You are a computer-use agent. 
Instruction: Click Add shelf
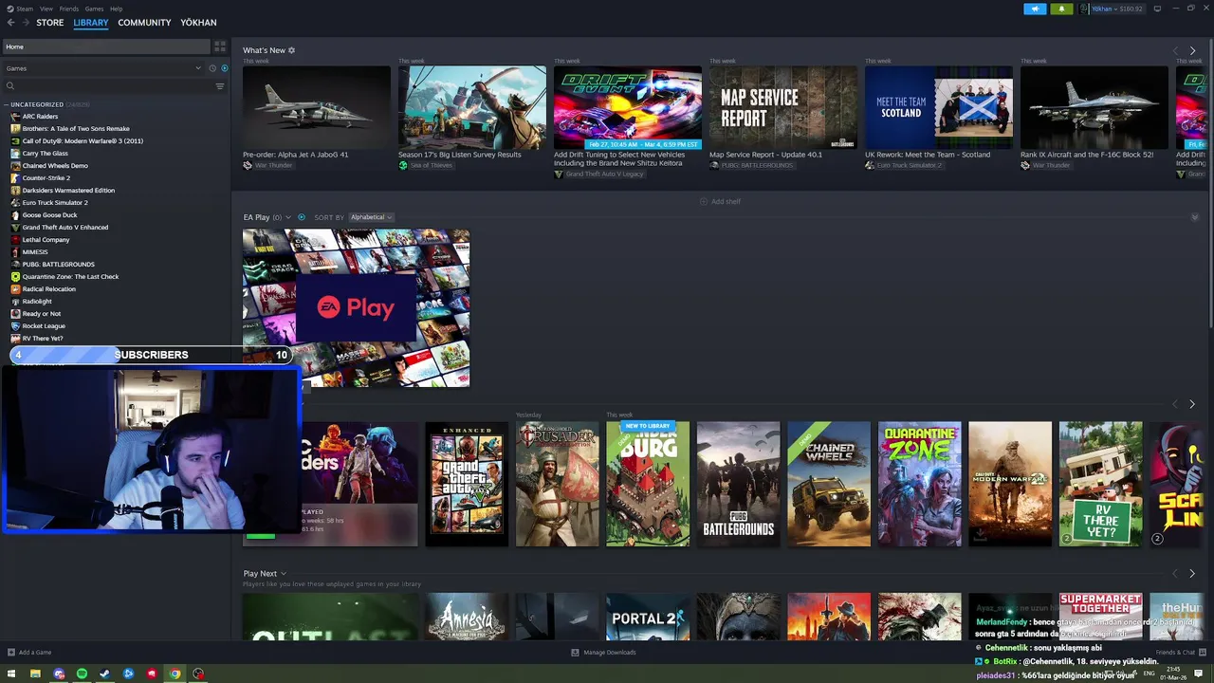click(720, 201)
